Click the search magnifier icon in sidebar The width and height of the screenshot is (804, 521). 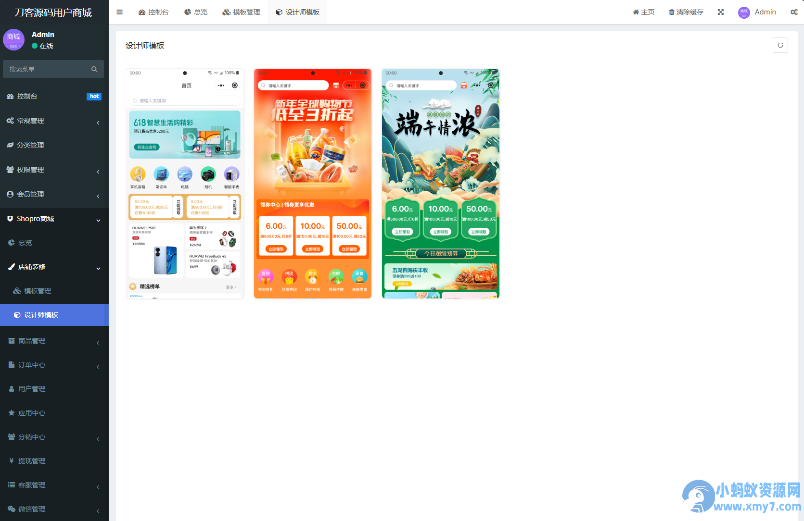(x=94, y=69)
